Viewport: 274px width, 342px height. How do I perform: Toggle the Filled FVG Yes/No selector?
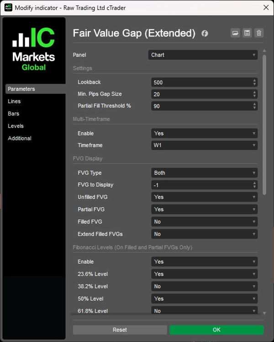pos(204,222)
